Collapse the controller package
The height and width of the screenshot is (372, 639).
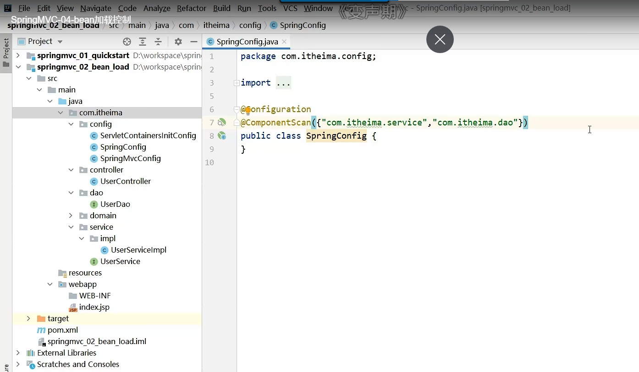pos(71,170)
